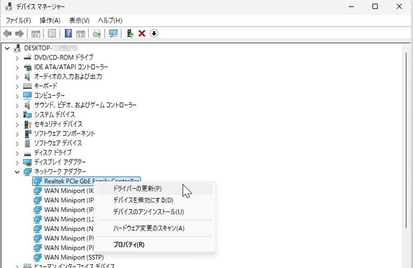This screenshot has height=268, width=413.
Task: Select the オーディオの入力および出力 label
Action: [x=68, y=76]
